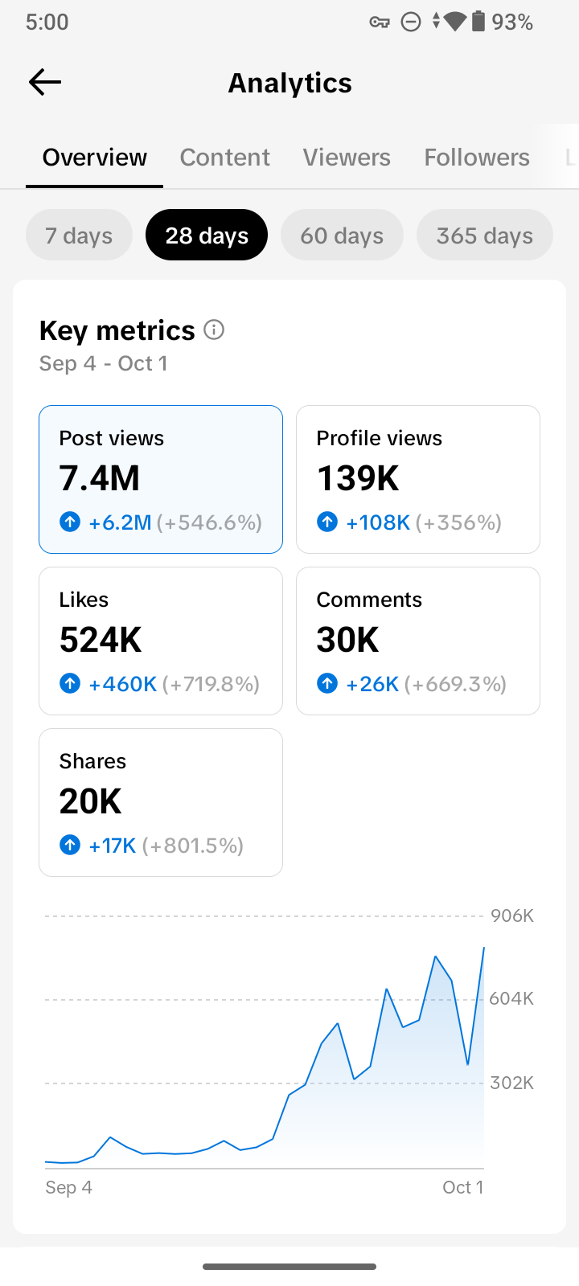Tap the bottom navigation gesture handle
Screen dimensions: 579x1286
point(289,1267)
